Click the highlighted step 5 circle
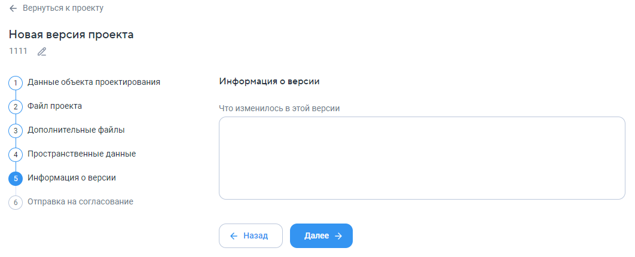 (16, 179)
